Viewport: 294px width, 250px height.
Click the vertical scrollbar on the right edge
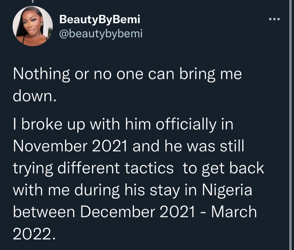click(291, 125)
